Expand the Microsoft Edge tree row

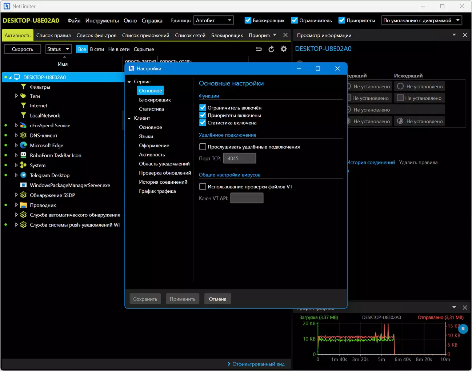16,145
